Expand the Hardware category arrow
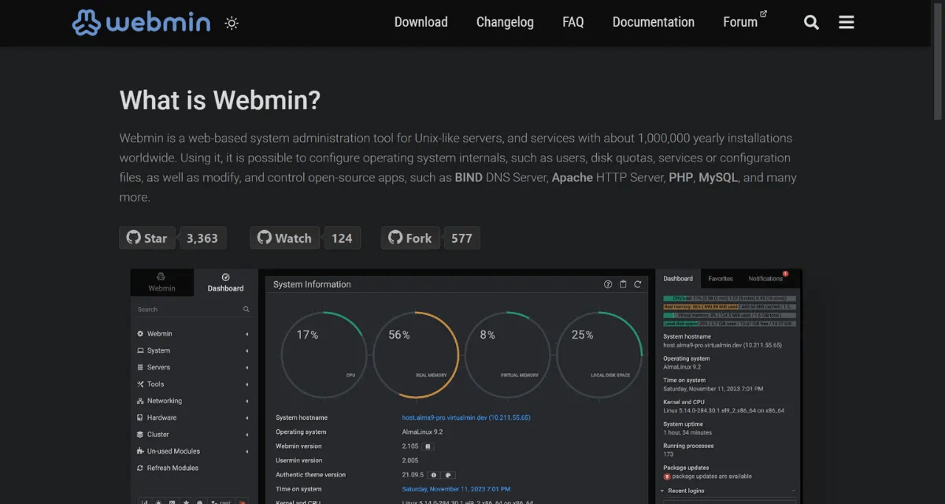 247,418
